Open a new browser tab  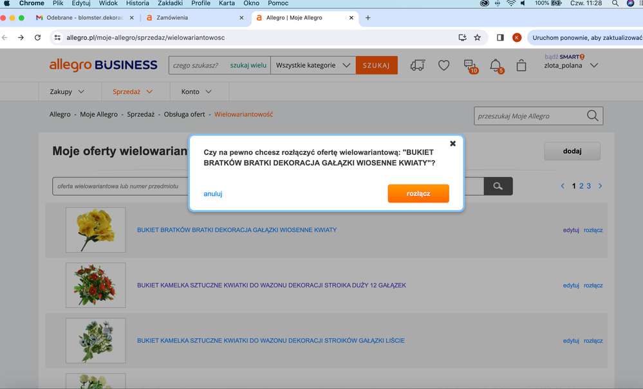pyautogui.click(x=368, y=17)
